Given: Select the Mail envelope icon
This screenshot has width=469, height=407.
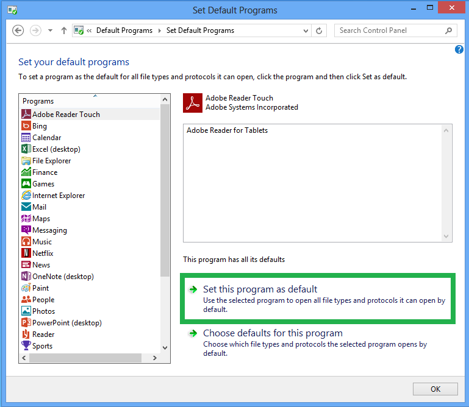Looking at the screenshot, I should 26,207.
